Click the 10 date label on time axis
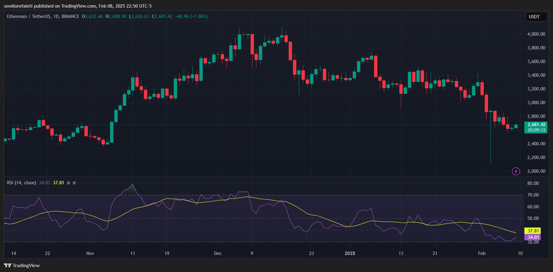 click(520, 253)
